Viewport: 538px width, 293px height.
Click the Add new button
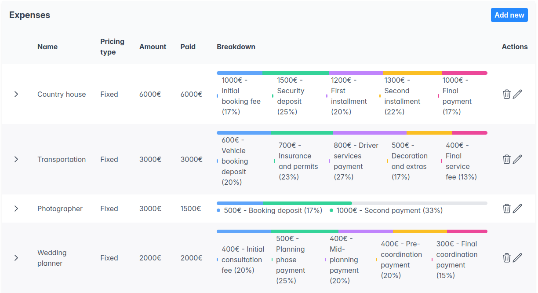pyautogui.click(x=509, y=15)
